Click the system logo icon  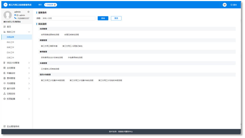[5, 5]
